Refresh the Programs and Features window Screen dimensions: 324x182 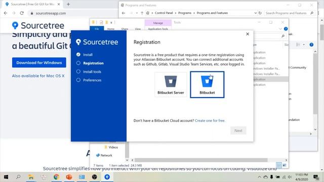260,13
